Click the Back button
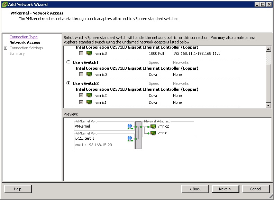274x200 pixels. coord(195,189)
